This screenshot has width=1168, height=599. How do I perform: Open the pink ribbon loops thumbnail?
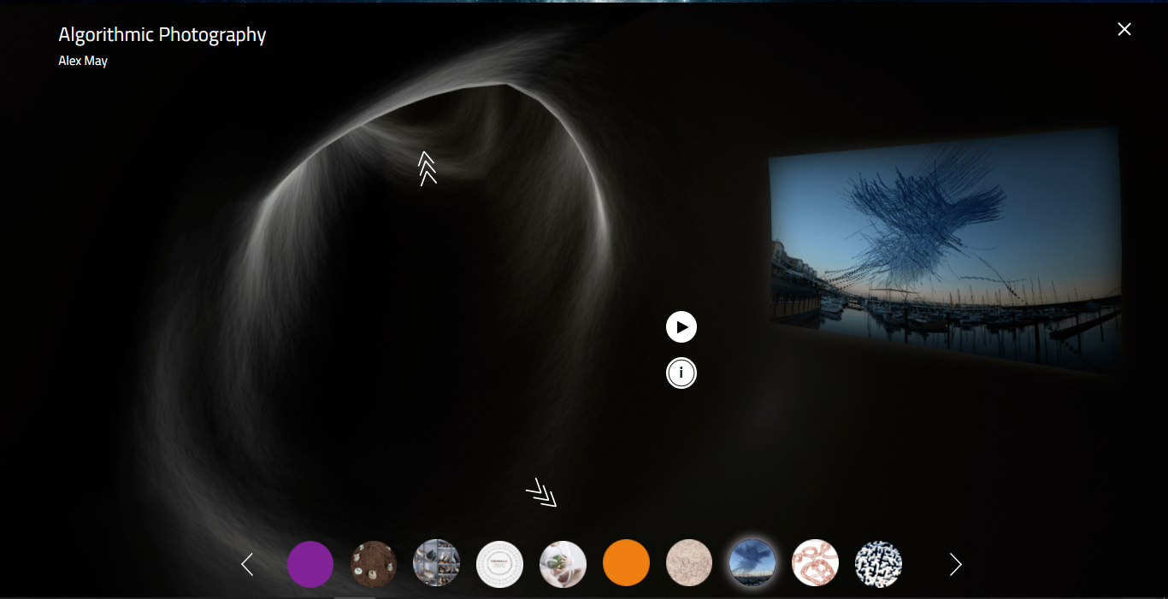point(816,564)
